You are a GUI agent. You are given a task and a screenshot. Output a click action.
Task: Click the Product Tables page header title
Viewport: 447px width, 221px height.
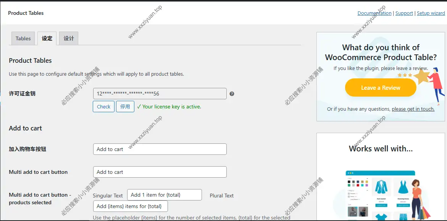click(26, 13)
